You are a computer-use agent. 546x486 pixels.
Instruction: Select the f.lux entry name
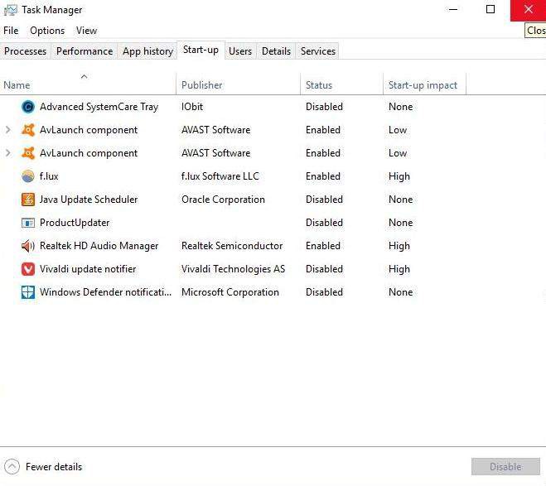(x=49, y=176)
